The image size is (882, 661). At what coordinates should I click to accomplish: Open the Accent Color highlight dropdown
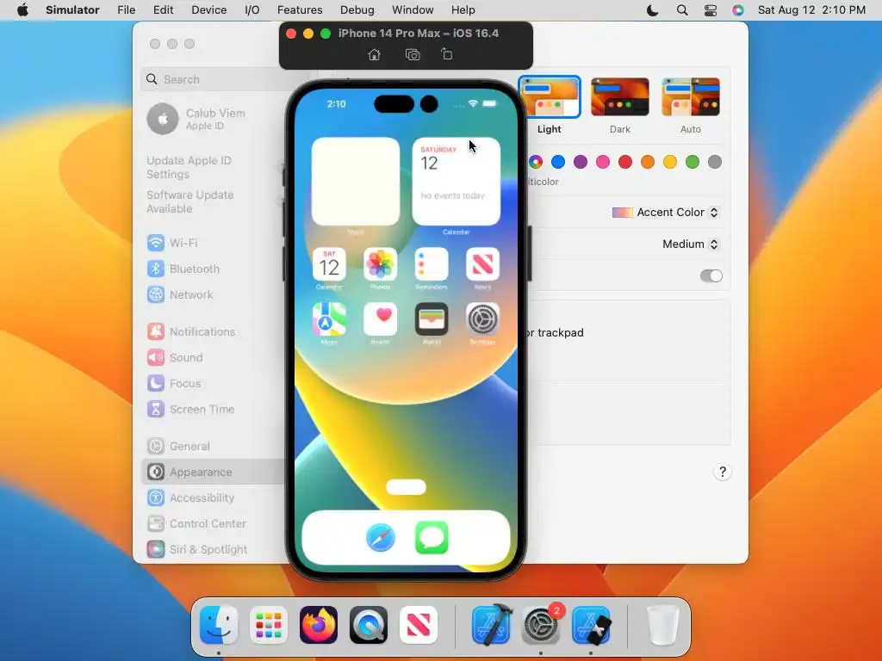coord(666,212)
